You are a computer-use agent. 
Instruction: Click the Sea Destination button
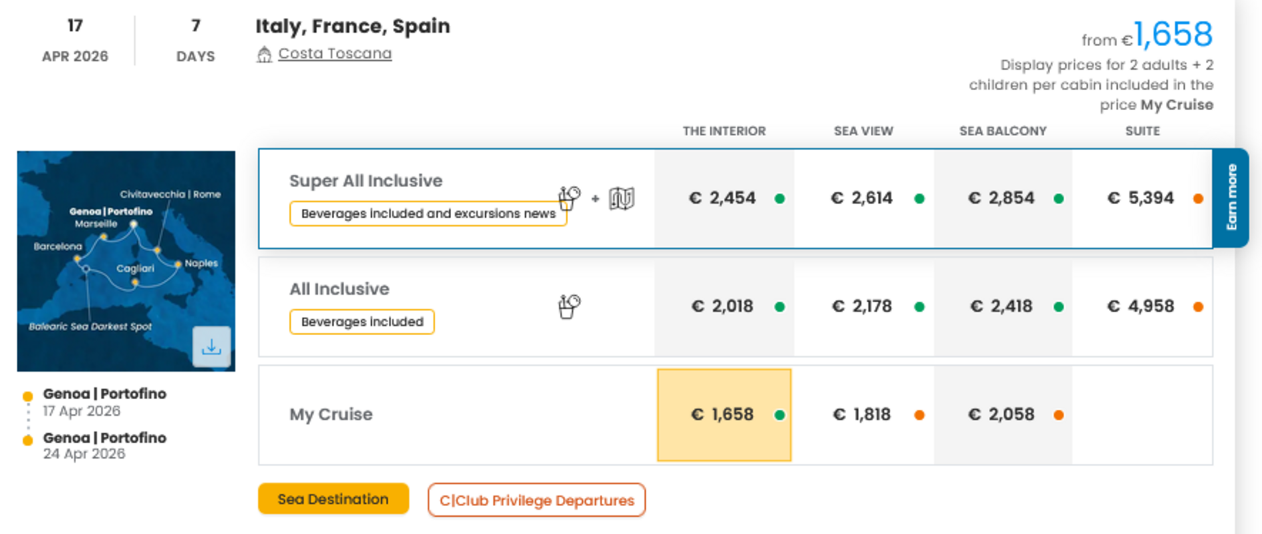333,499
